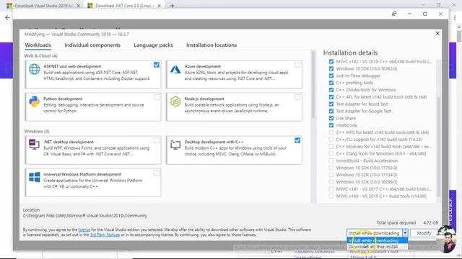
Task: Switch to Installation locations tab
Action: point(212,45)
